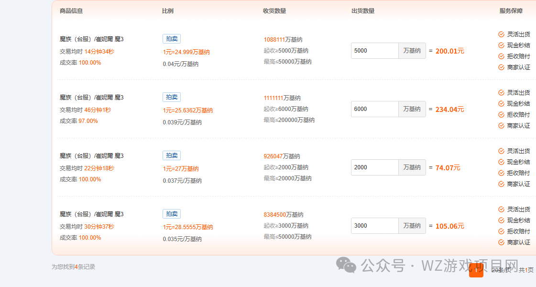Click the 105.06元 price on the last listing

(449, 225)
